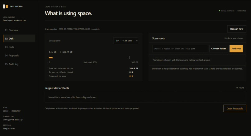251x136 pixels.
Task: Open Proposals via bottom button
Action: 235,109
